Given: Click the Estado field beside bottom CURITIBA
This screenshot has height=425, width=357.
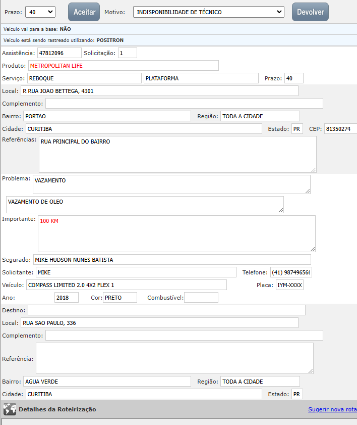Looking at the screenshot, I should [297, 394].
